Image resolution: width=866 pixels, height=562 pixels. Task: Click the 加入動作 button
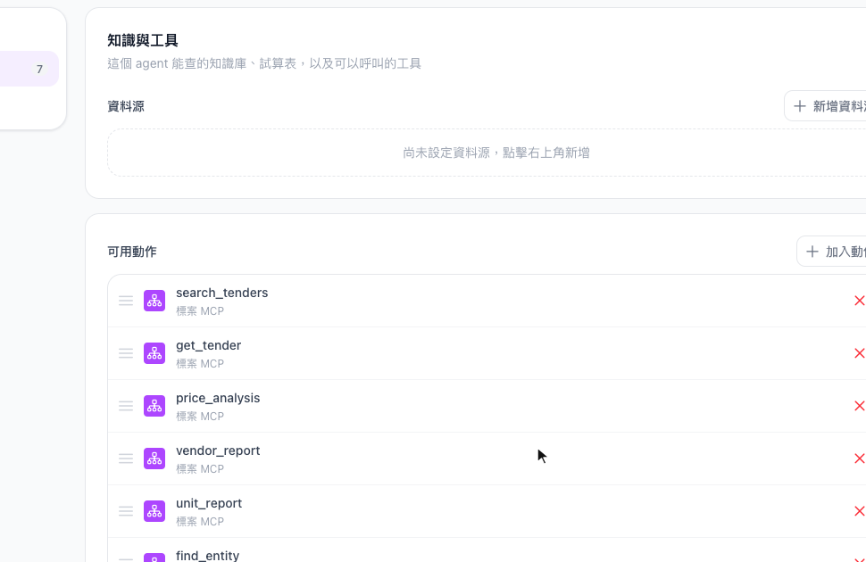(x=832, y=252)
